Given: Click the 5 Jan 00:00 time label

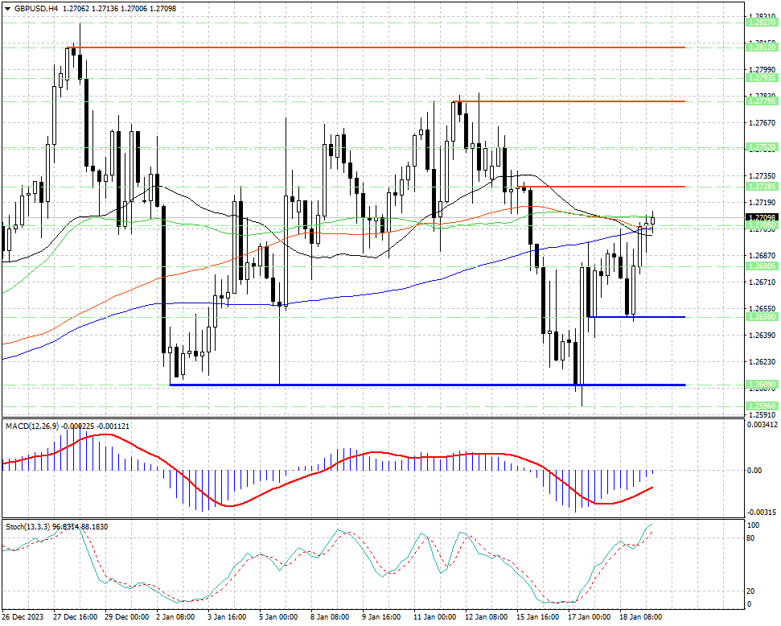Looking at the screenshot, I should (x=278, y=617).
